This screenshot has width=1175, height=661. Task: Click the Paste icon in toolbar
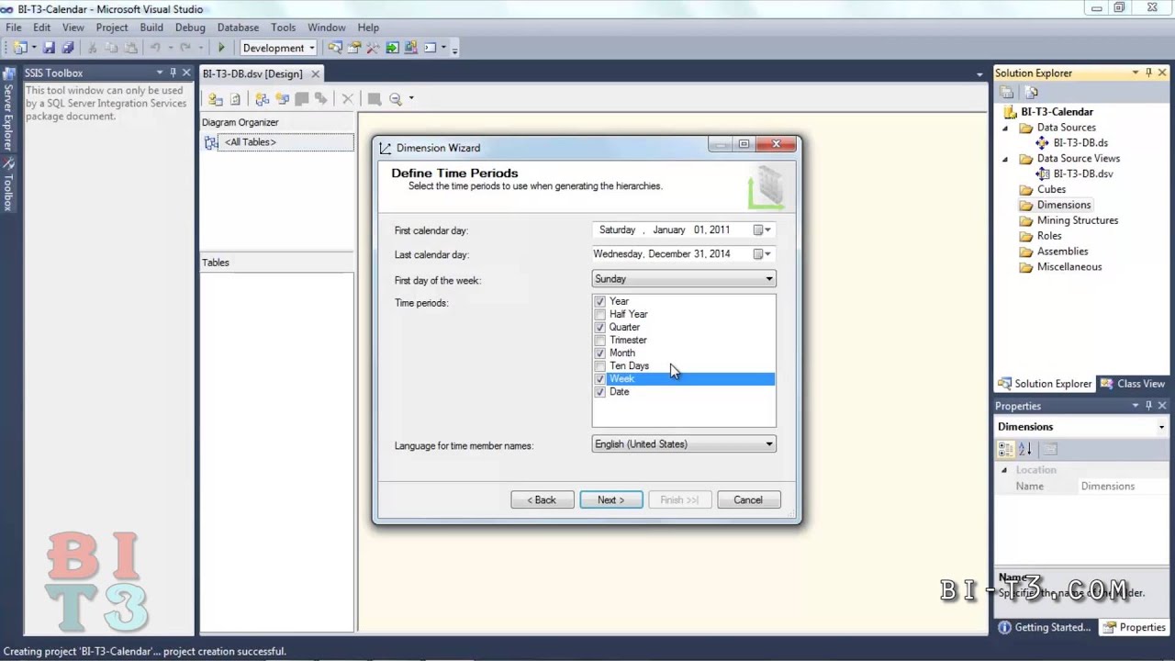click(x=130, y=48)
